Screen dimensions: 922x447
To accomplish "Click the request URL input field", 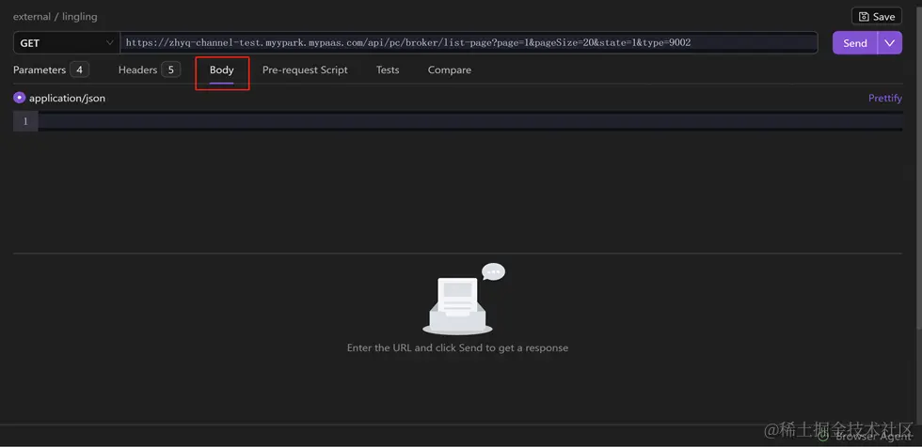I will (x=469, y=43).
